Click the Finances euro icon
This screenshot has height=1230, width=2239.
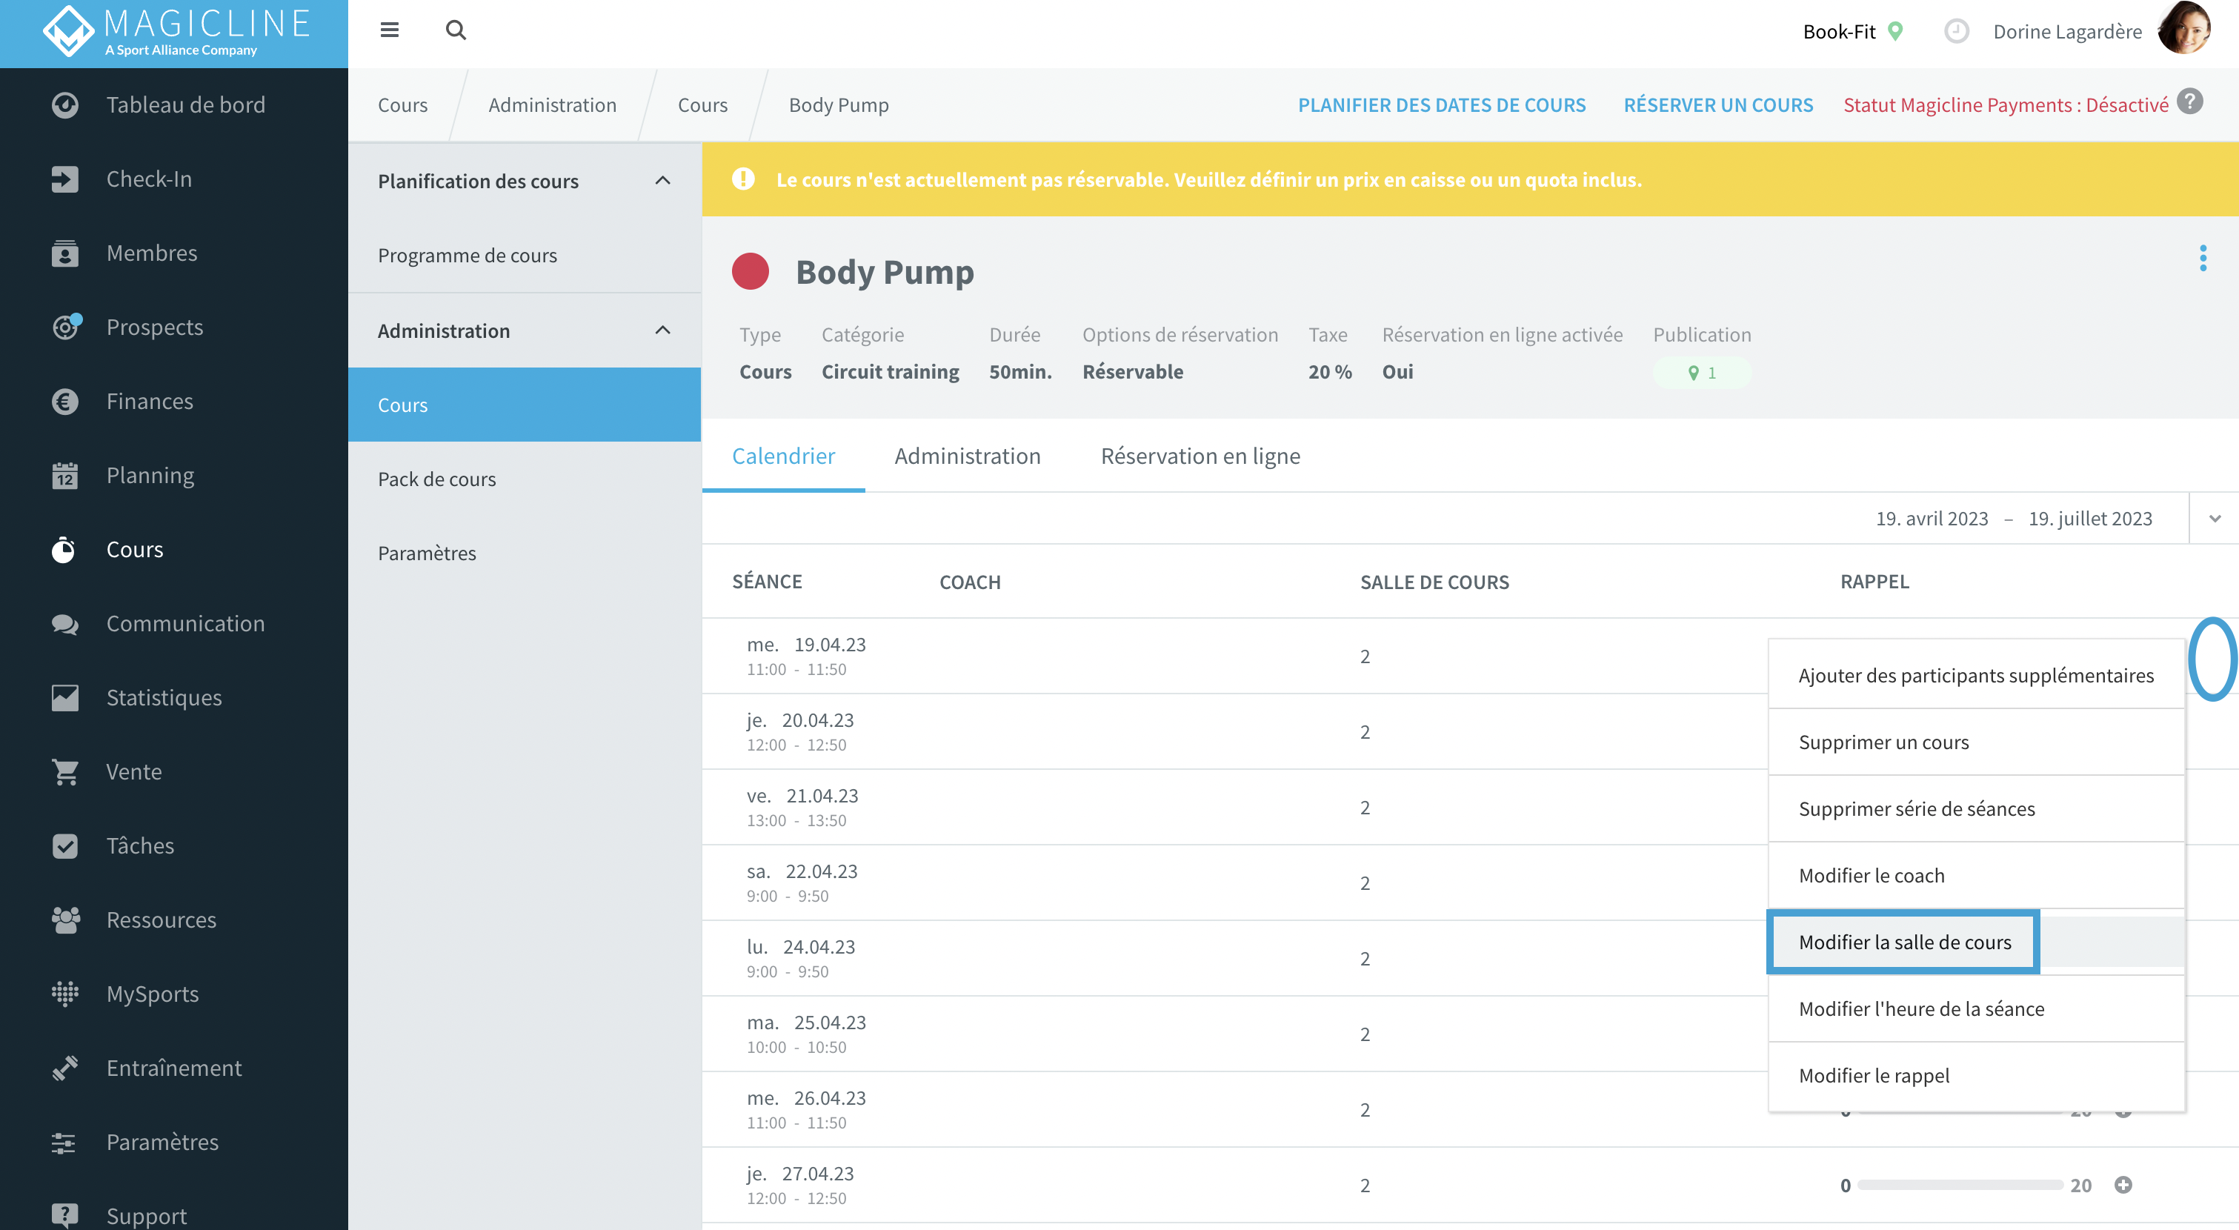[65, 401]
